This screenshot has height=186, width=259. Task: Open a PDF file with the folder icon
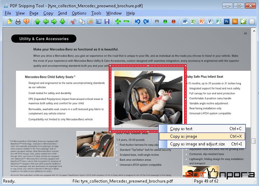click(x=10, y=22)
